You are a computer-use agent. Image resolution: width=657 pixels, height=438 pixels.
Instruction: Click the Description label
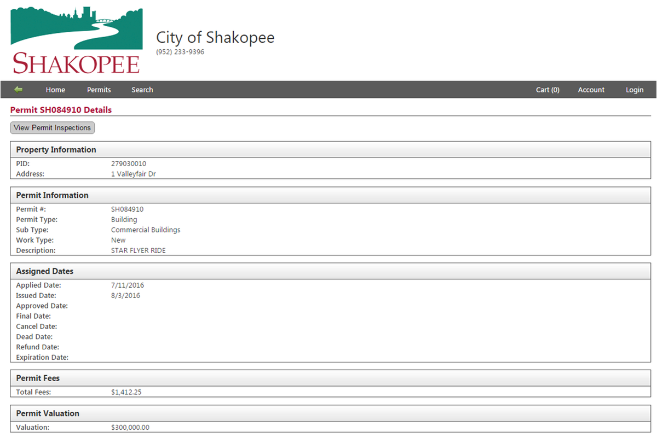pyautogui.click(x=36, y=250)
